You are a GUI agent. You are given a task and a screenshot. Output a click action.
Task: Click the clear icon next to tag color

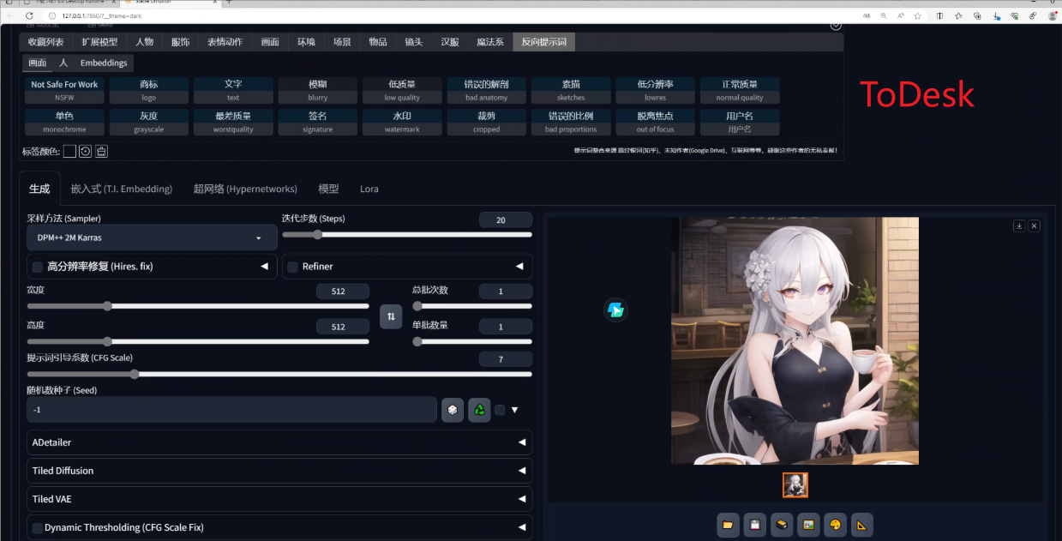coord(101,152)
